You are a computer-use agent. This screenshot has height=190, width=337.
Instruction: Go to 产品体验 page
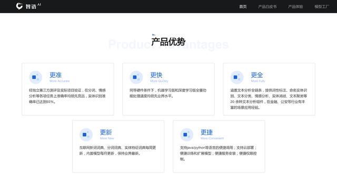coord(295,7)
